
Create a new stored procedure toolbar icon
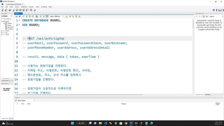pos(24,10)
